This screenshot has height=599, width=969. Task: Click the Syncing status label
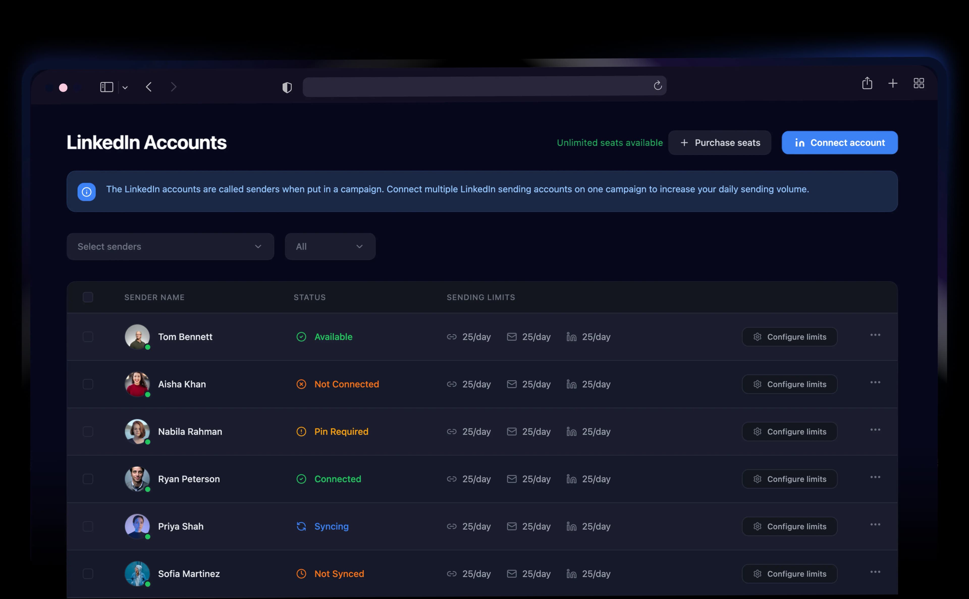pyautogui.click(x=331, y=527)
